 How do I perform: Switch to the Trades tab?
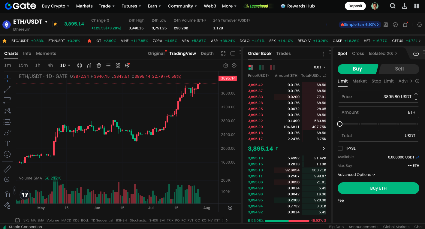(283, 53)
